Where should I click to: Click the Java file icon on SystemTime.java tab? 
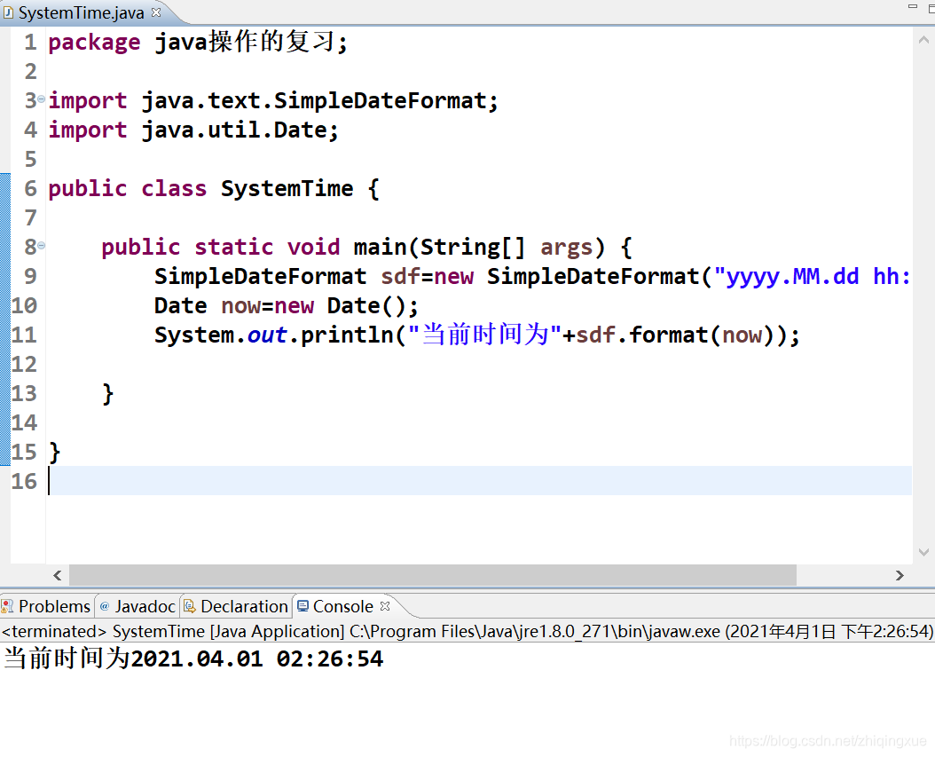(8, 12)
